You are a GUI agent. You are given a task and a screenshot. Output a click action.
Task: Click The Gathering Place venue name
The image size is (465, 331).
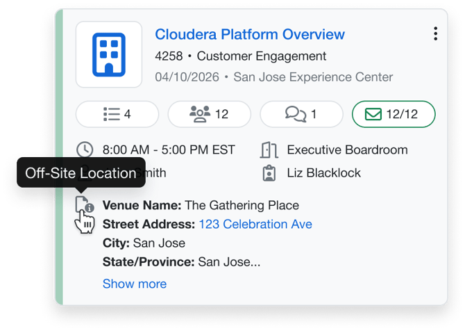pyautogui.click(x=242, y=205)
